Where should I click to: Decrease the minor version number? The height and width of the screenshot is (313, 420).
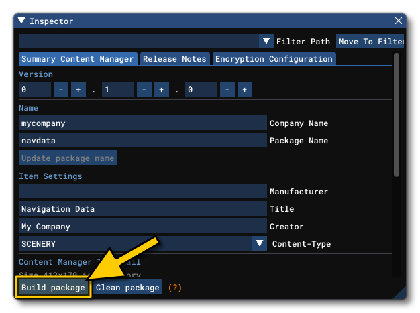click(144, 90)
